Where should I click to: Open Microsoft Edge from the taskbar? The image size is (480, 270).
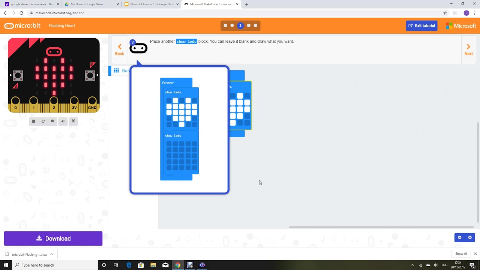(x=129, y=265)
